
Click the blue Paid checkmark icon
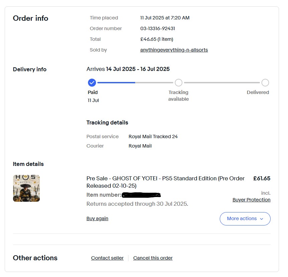[x=92, y=83]
